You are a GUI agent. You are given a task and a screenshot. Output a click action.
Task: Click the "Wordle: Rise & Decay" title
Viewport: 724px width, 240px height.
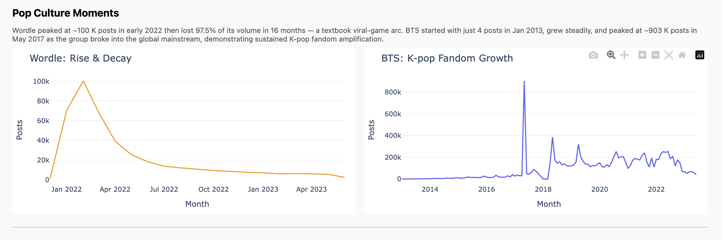[x=80, y=58]
